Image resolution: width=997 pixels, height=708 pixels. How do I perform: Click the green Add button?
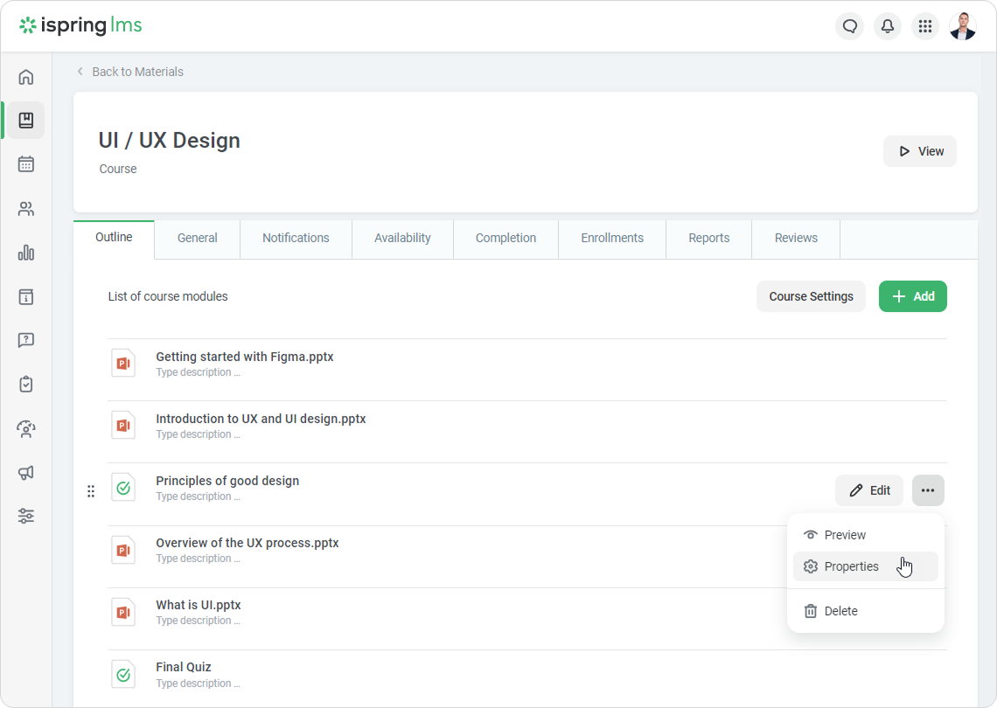(912, 296)
